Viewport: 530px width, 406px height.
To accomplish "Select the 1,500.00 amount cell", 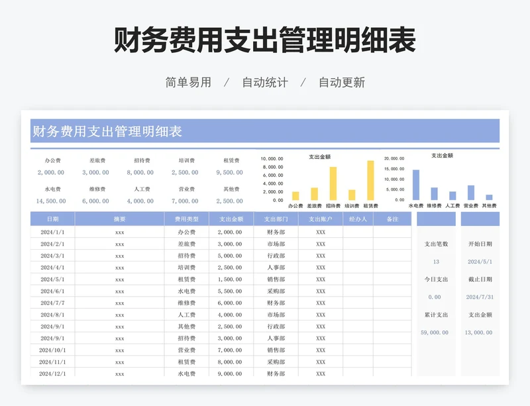I will coord(230,279).
